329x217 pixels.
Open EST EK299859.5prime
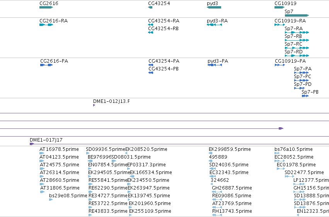pyautogui.click(x=210, y=153)
